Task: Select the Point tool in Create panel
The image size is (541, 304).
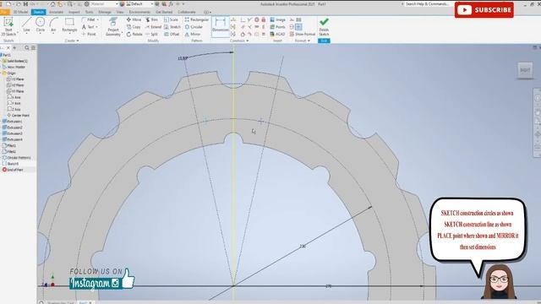Action: pos(89,34)
